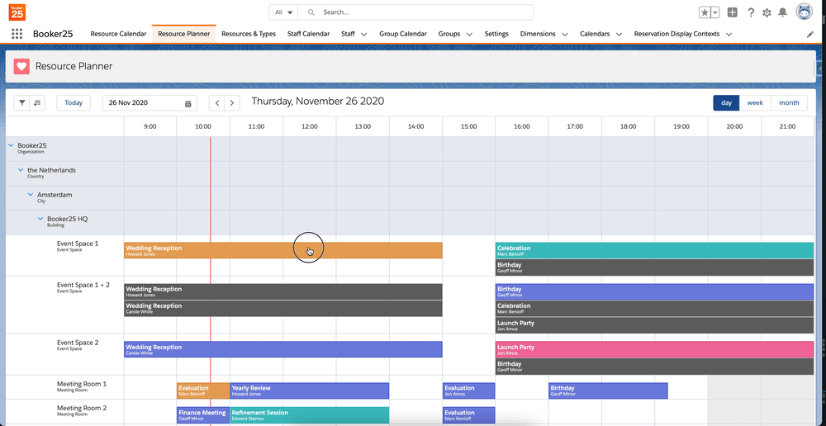Screen dimensions: 826x426
Task: Select the pink Launch Party reservation
Action: 653,350
